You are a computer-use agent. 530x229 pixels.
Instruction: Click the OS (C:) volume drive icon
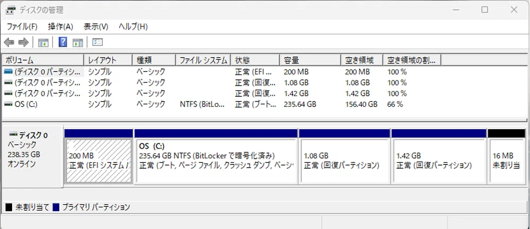(x=8, y=104)
